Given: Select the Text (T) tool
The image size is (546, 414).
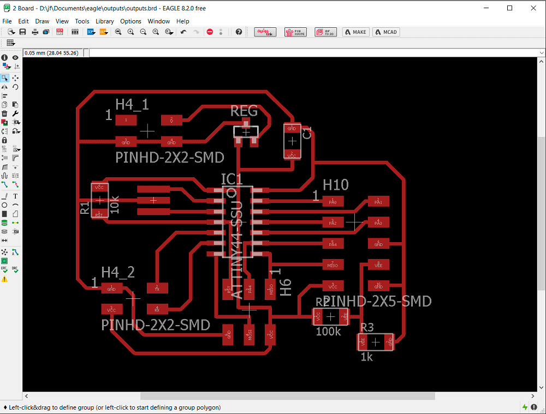Looking at the screenshot, I should click(15, 196).
